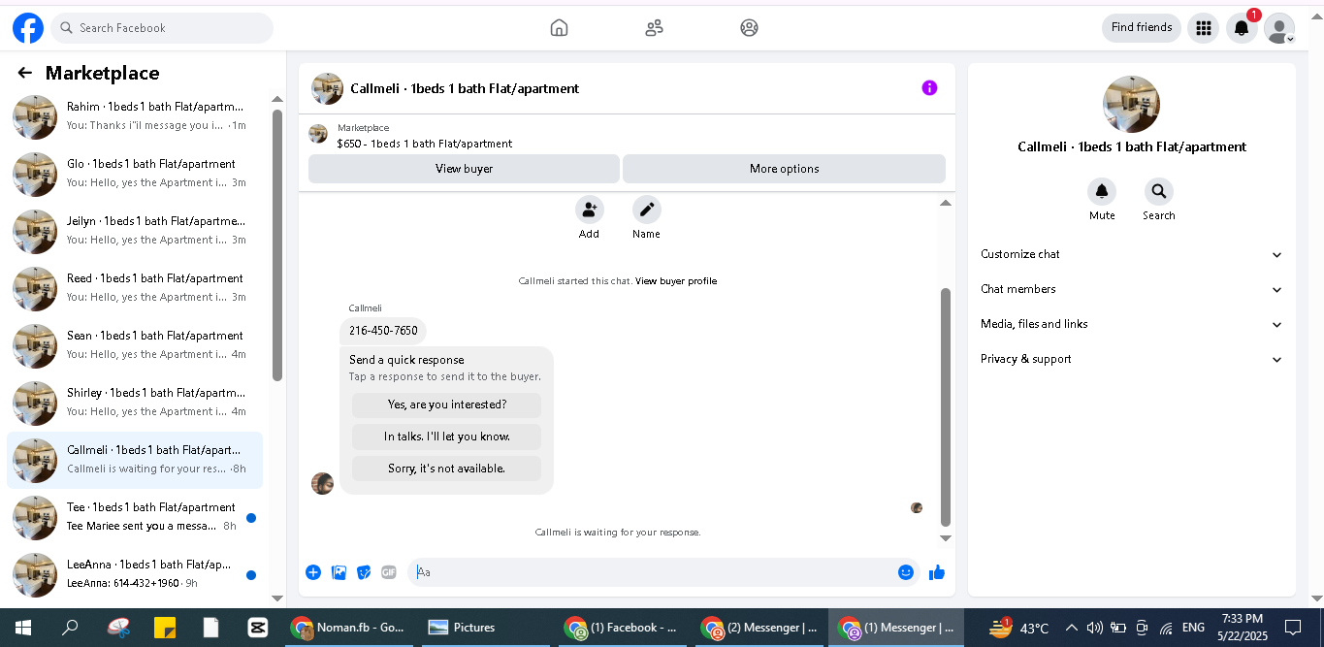Open View buyer profile link
The image size is (1324, 647).
coord(676,281)
